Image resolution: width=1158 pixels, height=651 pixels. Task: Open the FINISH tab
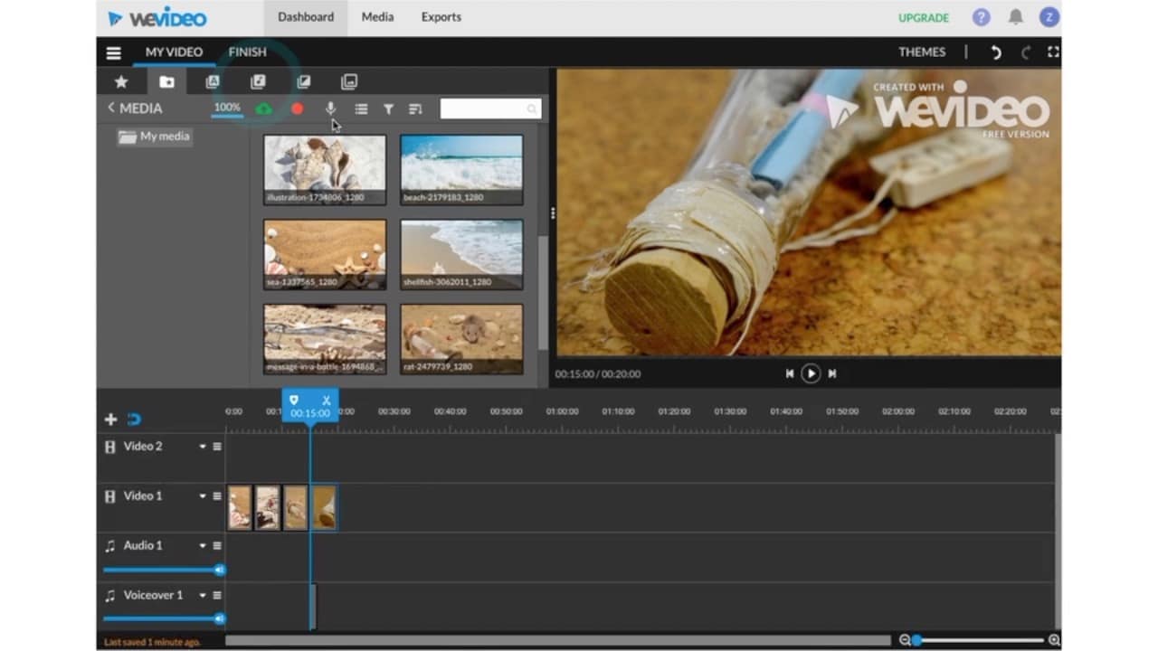click(x=247, y=52)
